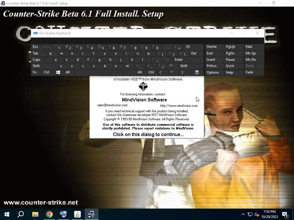Image resolution: width=294 pixels, height=220 pixels.
Task: Minimize the On-Screen Keyboard window
Action: (231, 33)
